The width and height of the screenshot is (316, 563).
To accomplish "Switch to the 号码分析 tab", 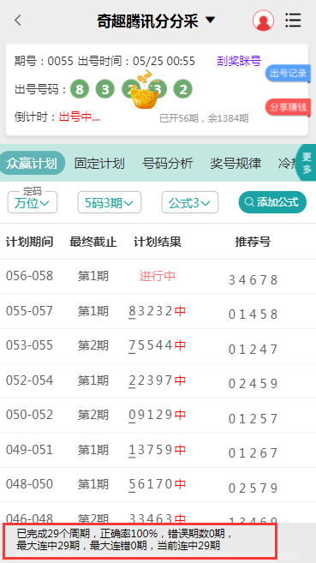I will [167, 164].
